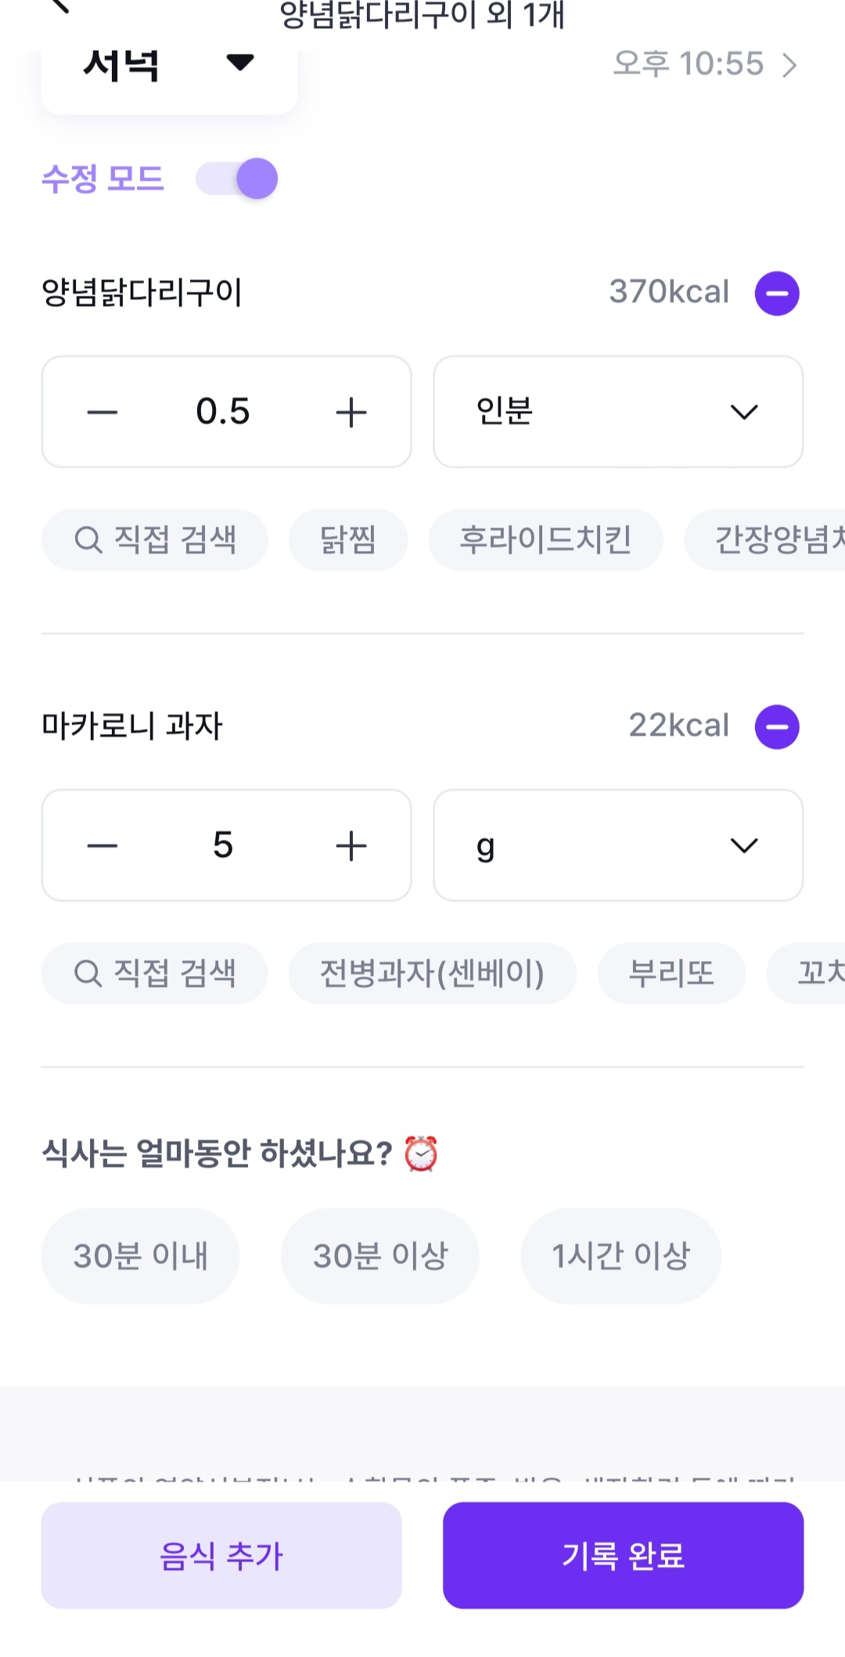
Task: Choose the 후라이드치킨 suggestion chip
Action: [x=545, y=539]
